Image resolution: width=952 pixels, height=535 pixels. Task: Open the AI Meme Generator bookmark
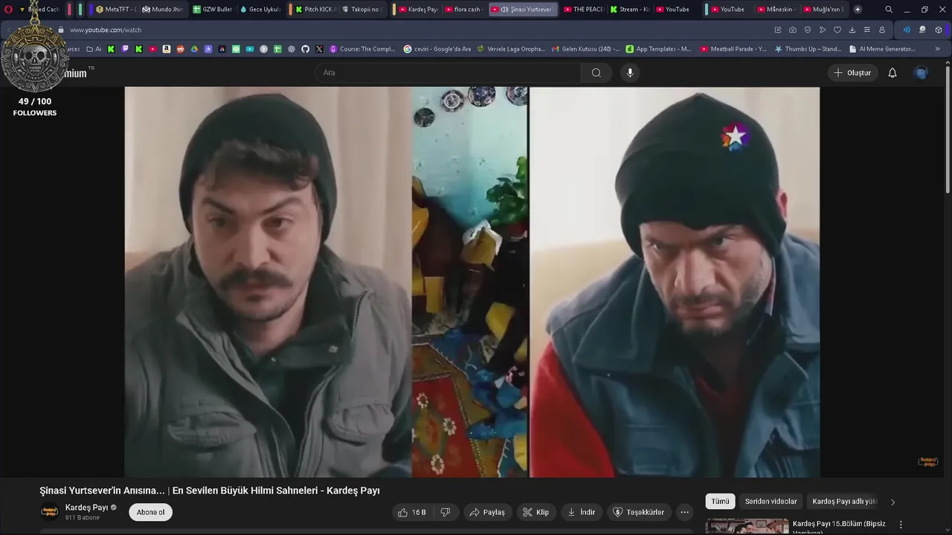882,49
